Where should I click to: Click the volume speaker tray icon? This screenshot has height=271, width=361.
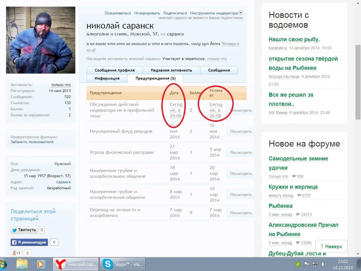point(323,264)
